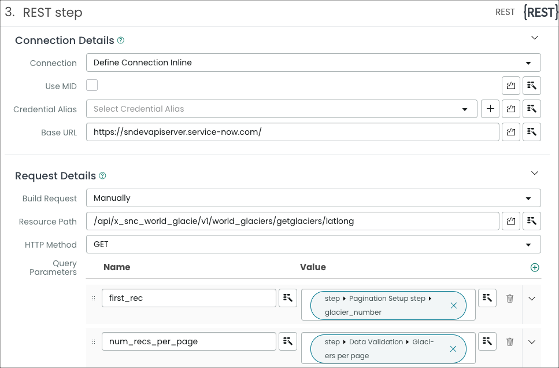Enable the Use MID checkbox
The width and height of the screenshot is (559, 368).
92,85
